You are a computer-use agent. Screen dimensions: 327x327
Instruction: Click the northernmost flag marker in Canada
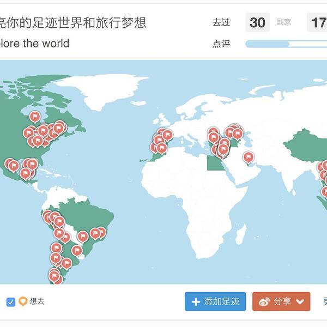tap(35, 117)
